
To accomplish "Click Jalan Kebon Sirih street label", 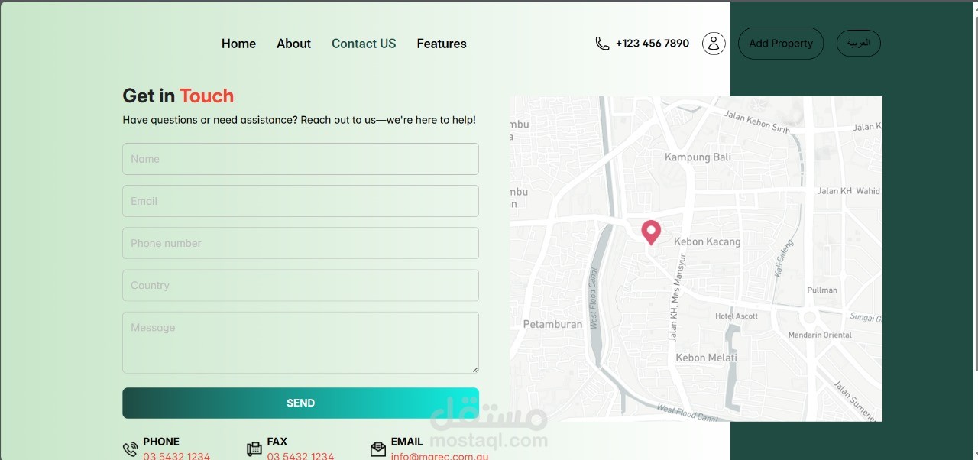I will (757, 122).
